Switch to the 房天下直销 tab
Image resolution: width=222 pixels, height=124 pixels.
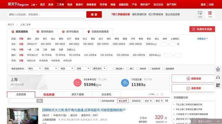click(x=78, y=94)
